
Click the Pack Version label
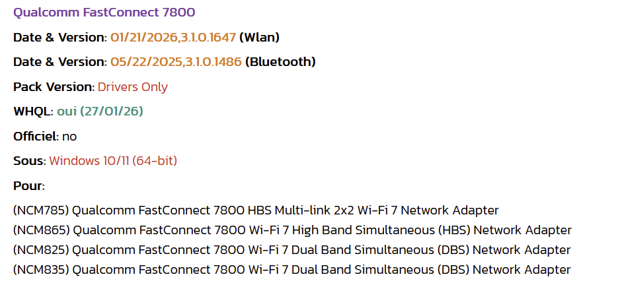tap(54, 87)
